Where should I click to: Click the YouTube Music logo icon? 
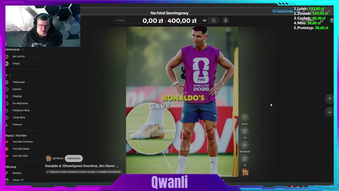point(7,149)
